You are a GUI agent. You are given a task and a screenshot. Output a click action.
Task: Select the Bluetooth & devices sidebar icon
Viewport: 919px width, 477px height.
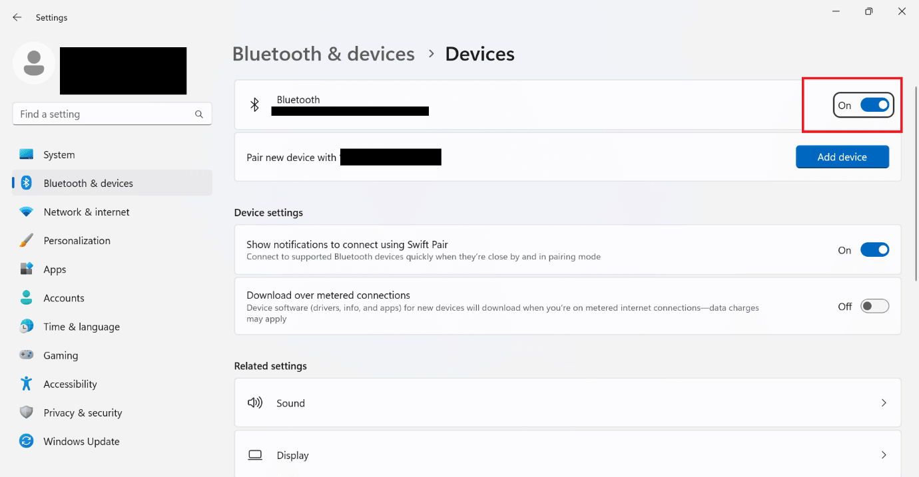25,182
